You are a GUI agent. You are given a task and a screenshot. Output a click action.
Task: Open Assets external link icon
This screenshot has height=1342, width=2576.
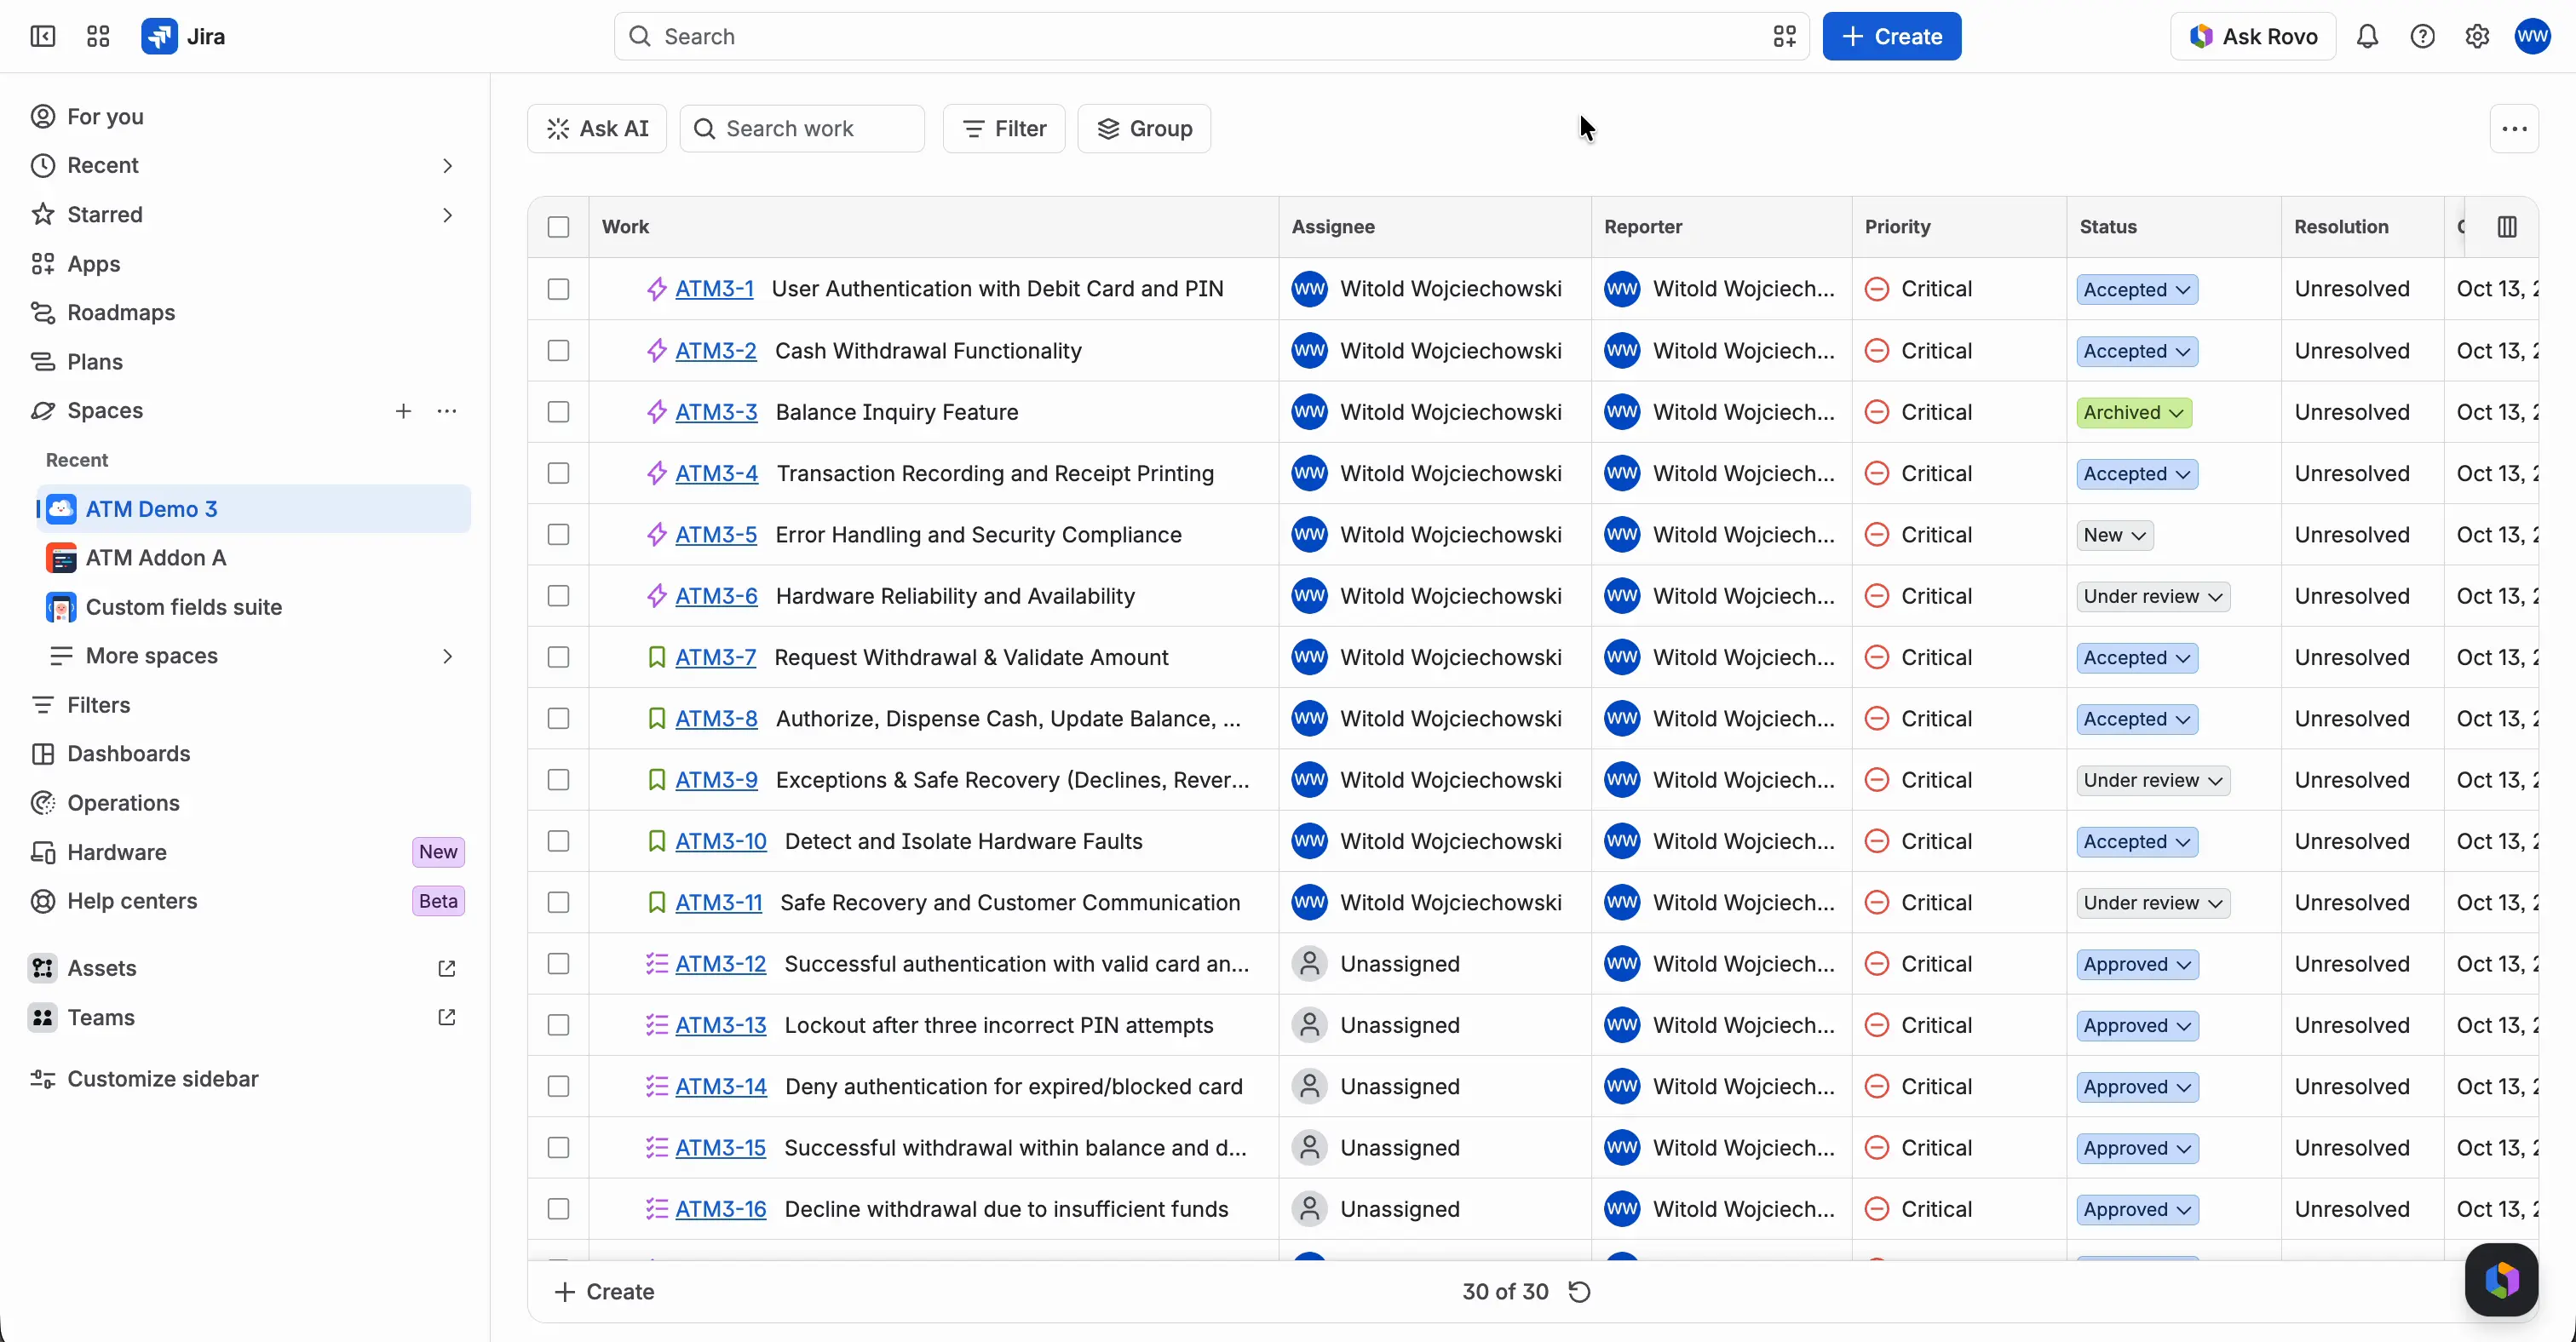point(447,968)
